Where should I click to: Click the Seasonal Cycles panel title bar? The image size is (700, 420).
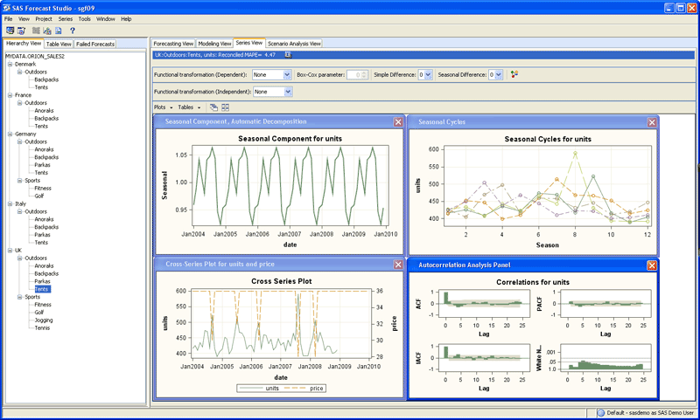tap(531, 122)
